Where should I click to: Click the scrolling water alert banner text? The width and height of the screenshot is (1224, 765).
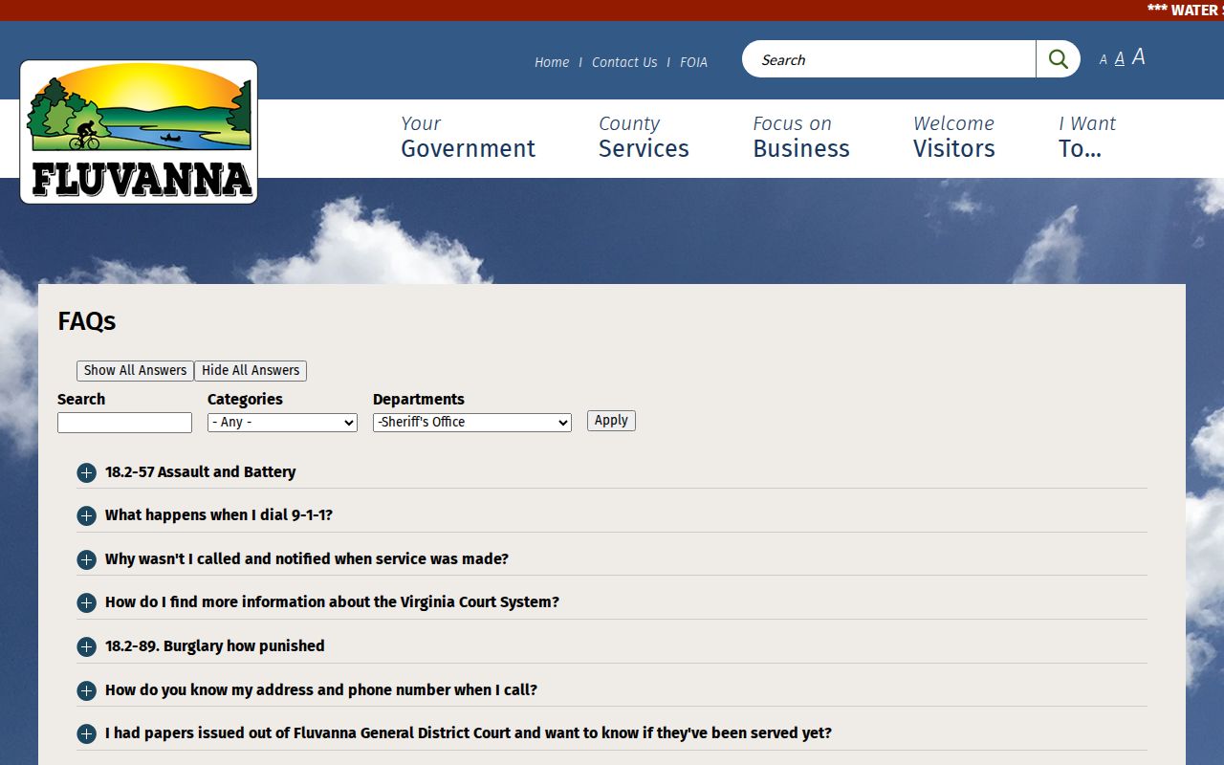coord(1185,11)
